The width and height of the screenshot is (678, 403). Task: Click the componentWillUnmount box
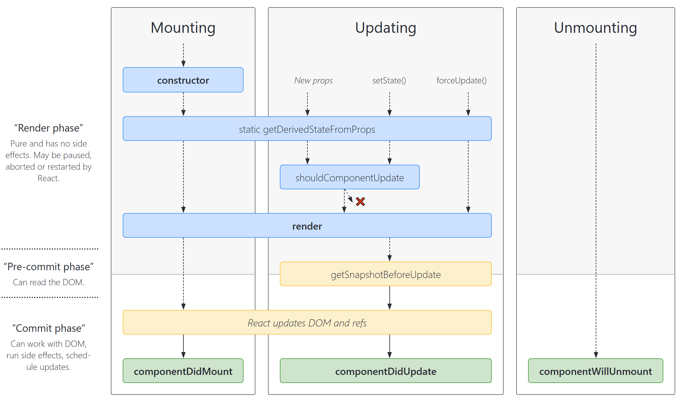[x=595, y=371]
